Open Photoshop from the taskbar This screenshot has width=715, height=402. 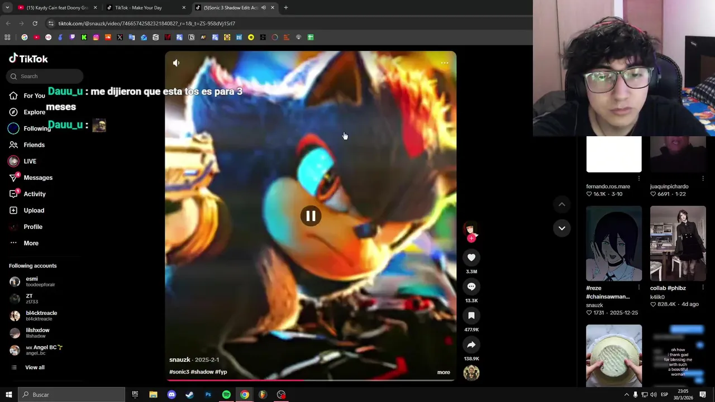pyautogui.click(x=208, y=395)
